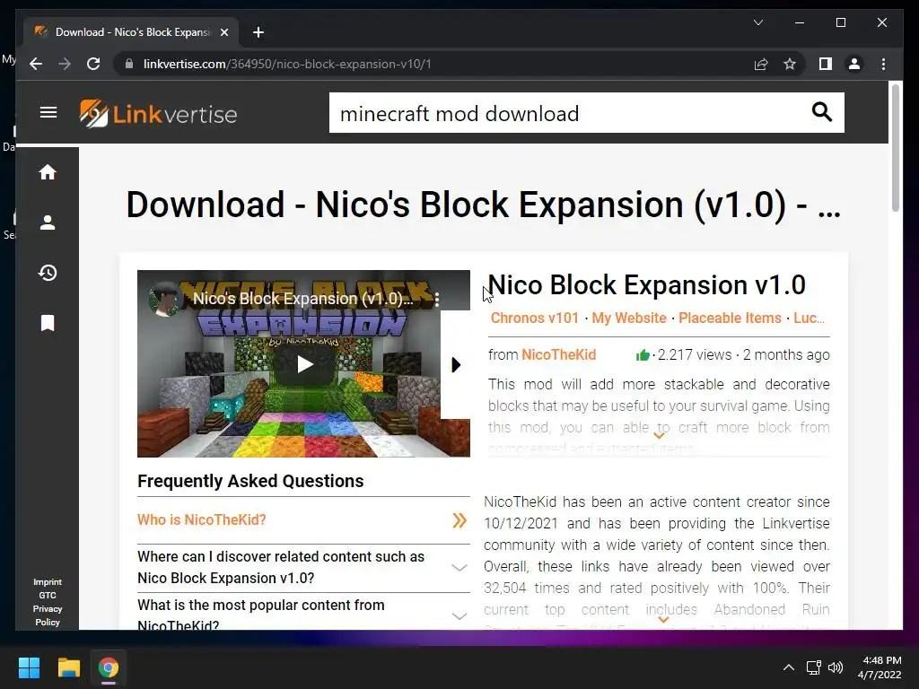Open the Chrome profile menu

[854, 64]
